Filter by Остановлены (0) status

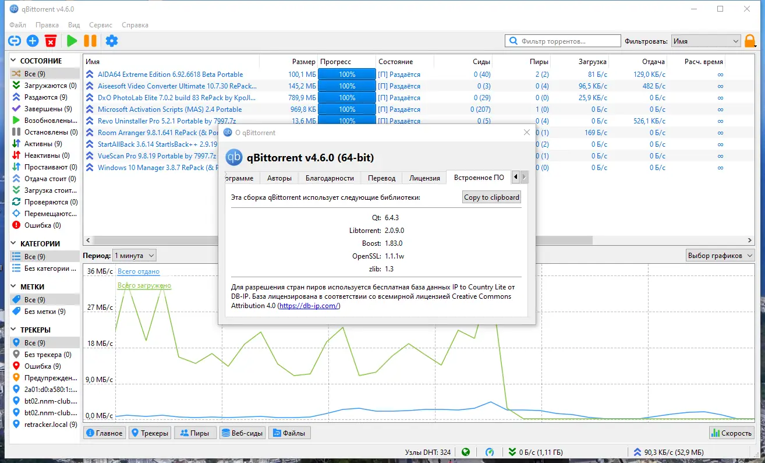[x=45, y=132]
